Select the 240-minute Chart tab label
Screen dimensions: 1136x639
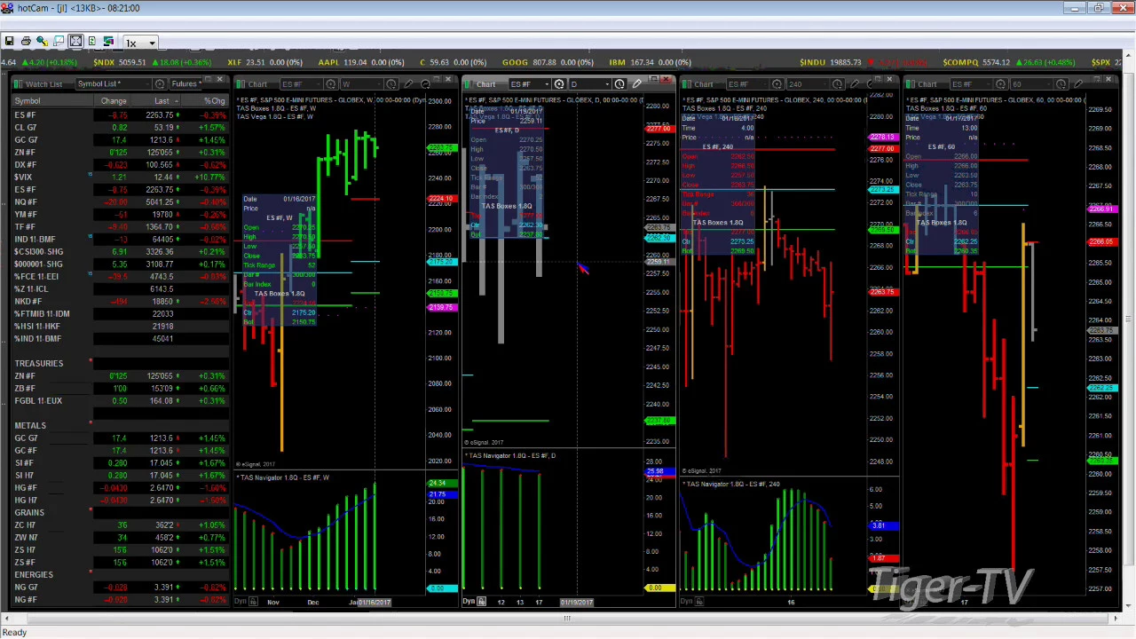pos(703,84)
